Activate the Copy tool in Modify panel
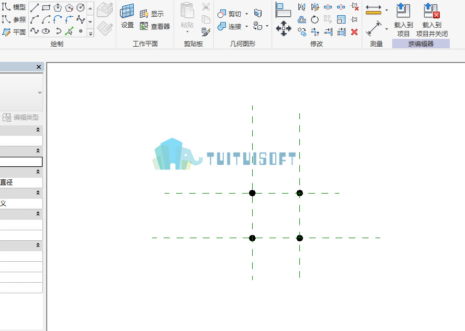 [x=302, y=32]
